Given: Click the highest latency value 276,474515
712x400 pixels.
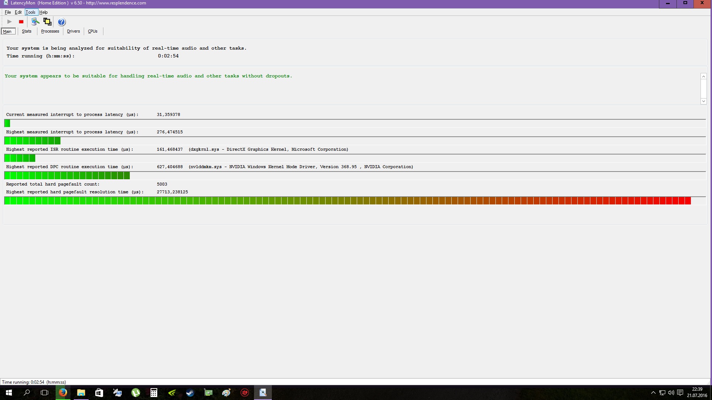Looking at the screenshot, I should tap(170, 132).
